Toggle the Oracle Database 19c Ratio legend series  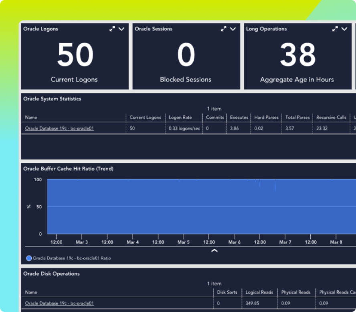(x=29, y=258)
